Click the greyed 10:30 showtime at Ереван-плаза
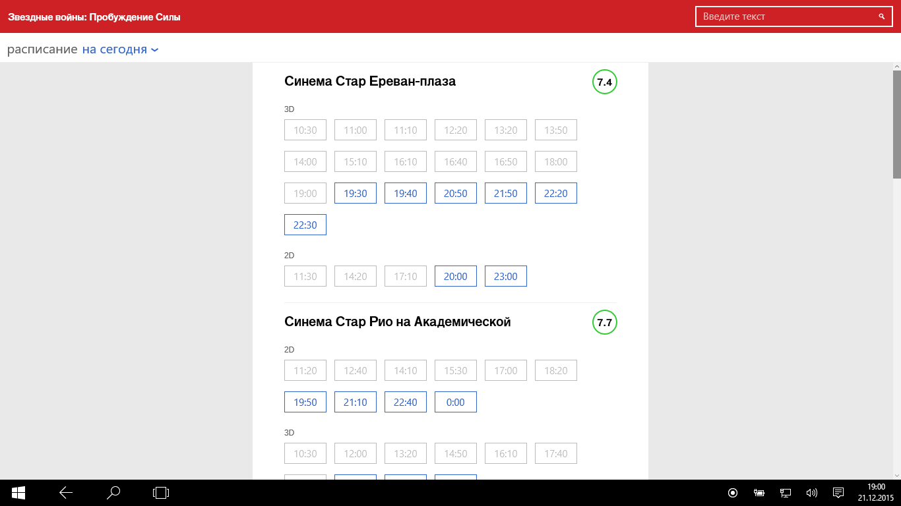 coord(305,130)
